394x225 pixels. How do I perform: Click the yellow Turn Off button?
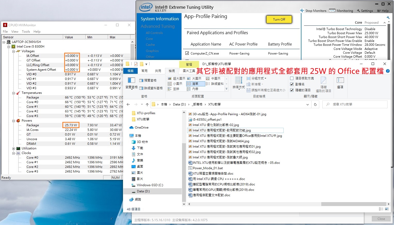tap(279, 19)
